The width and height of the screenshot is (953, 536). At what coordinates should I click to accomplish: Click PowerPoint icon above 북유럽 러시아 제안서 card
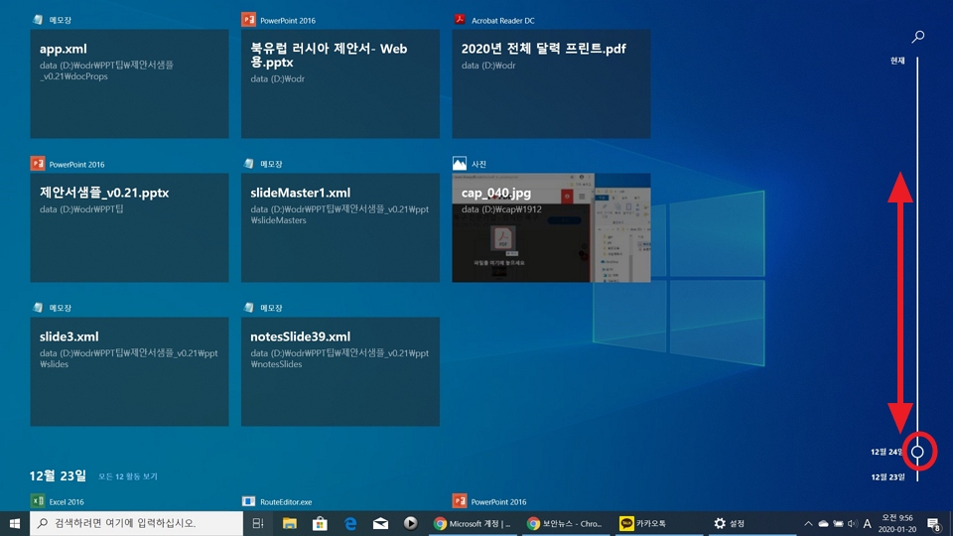(x=248, y=20)
